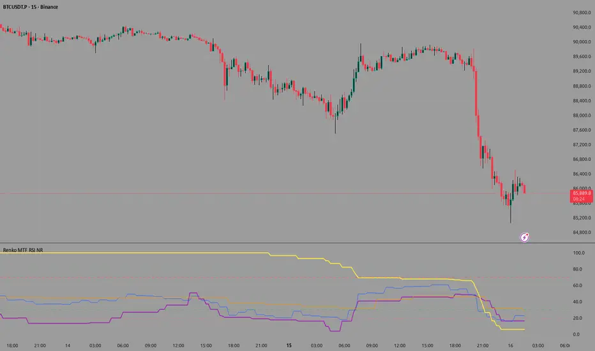Click the red 85,889.8 current price label
The width and height of the screenshot is (595, 351).
coord(582,193)
